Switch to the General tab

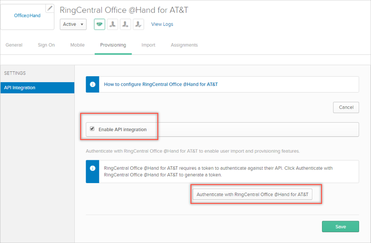14,45
